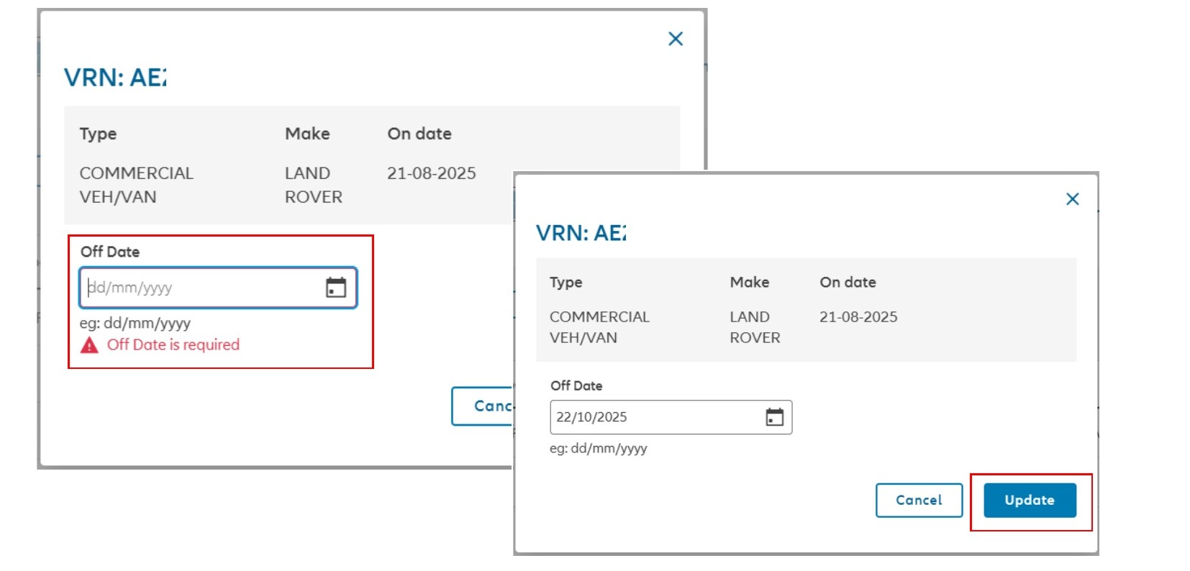The height and width of the screenshot is (571, 1190).
Task: Close the front VRN dialog with X
Action: (x=1072, y=199)
